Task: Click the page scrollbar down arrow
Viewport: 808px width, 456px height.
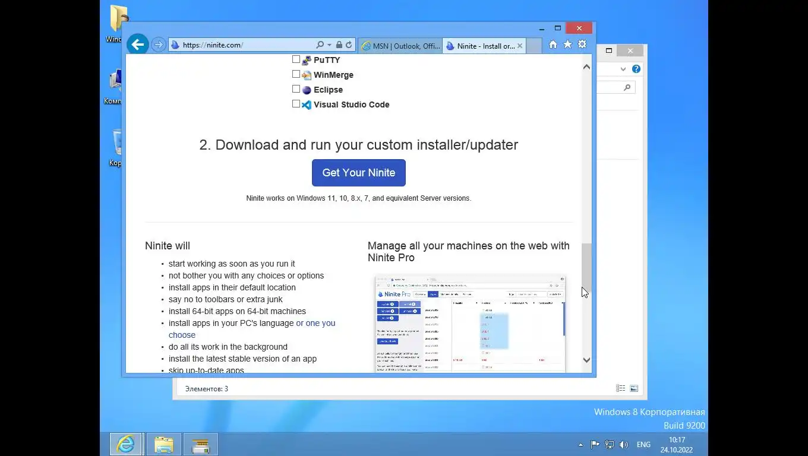Action: click(x=586, y=360)
